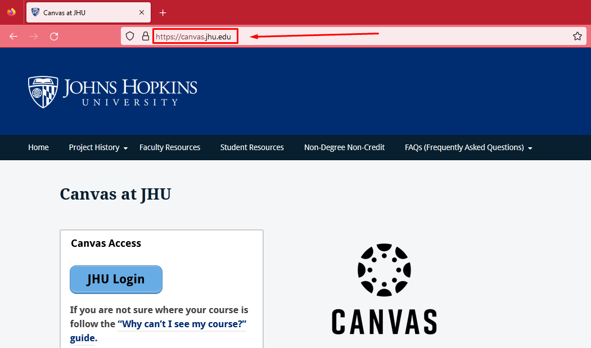Click the tab's JHU shield favicon

tap(35, 12)
